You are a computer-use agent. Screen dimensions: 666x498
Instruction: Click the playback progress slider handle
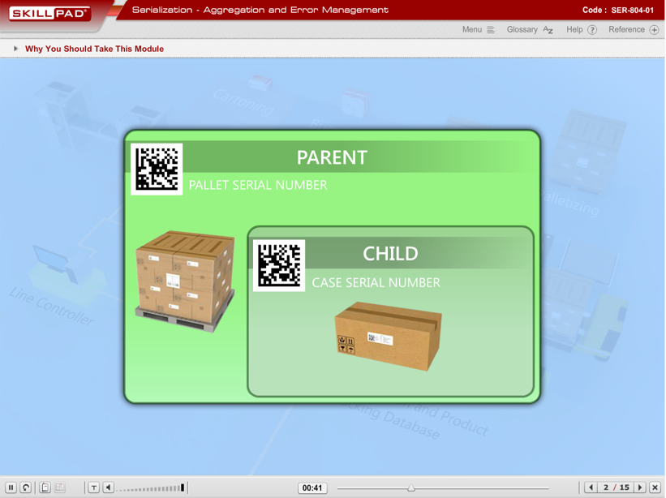[411, 488]
